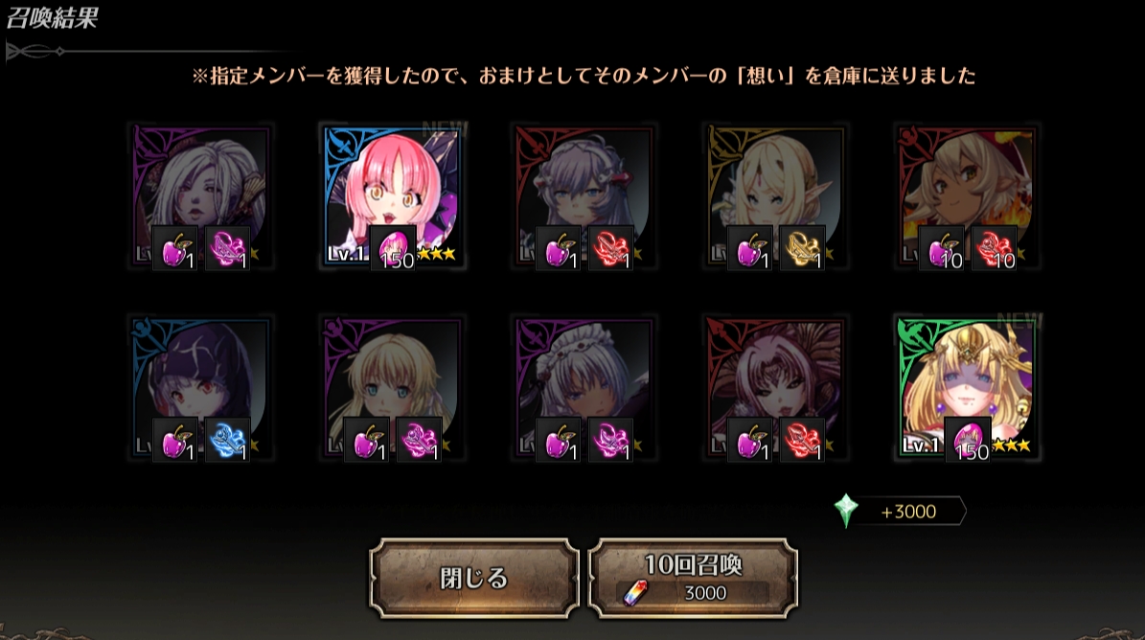
Task: Click the 閉じる close button
Action: click(x=474, y=578)
